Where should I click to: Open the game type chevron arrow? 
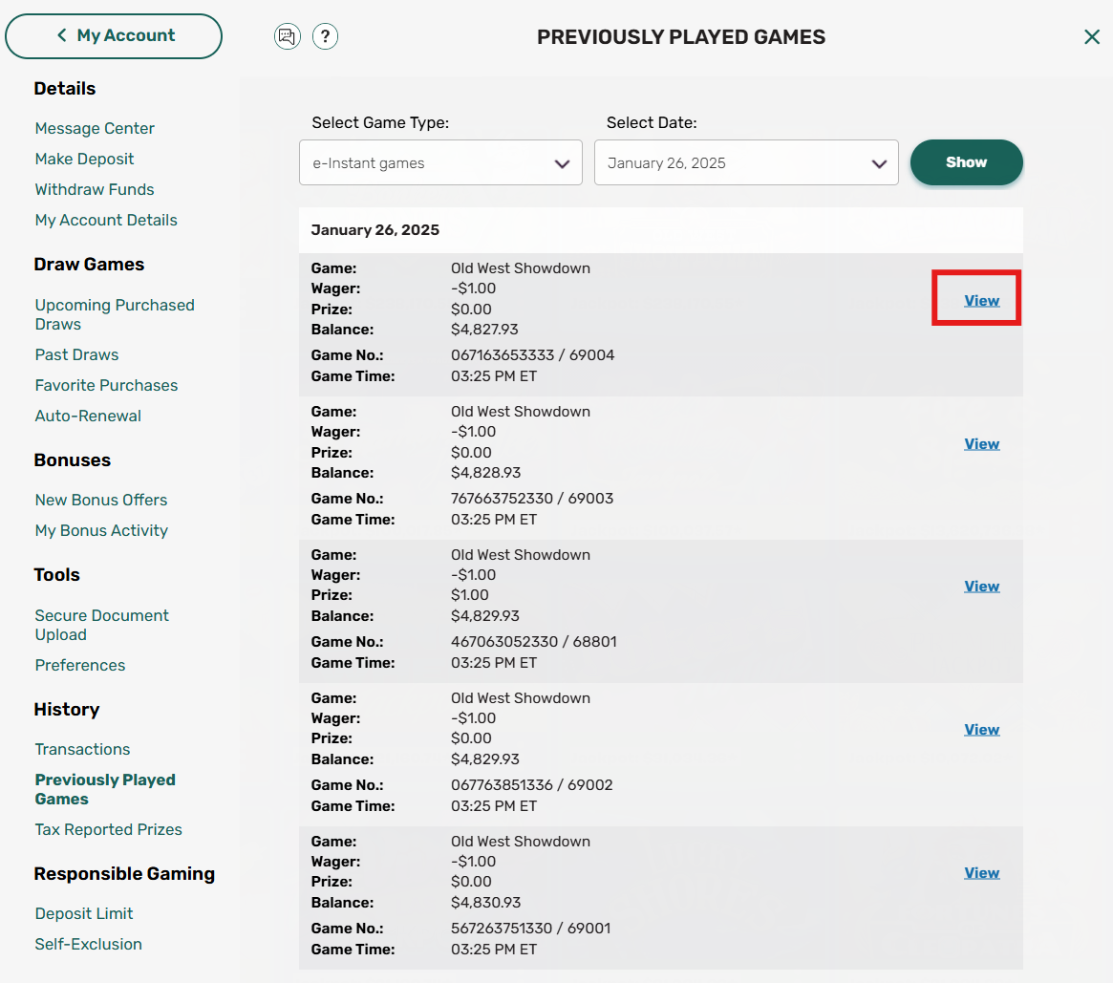pos(562,162)
